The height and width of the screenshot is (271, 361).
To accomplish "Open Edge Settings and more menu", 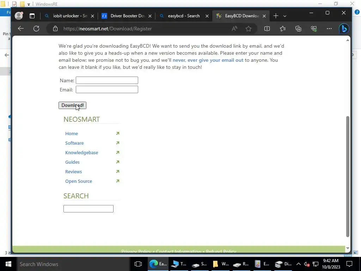I will click(x=329, y=29).
